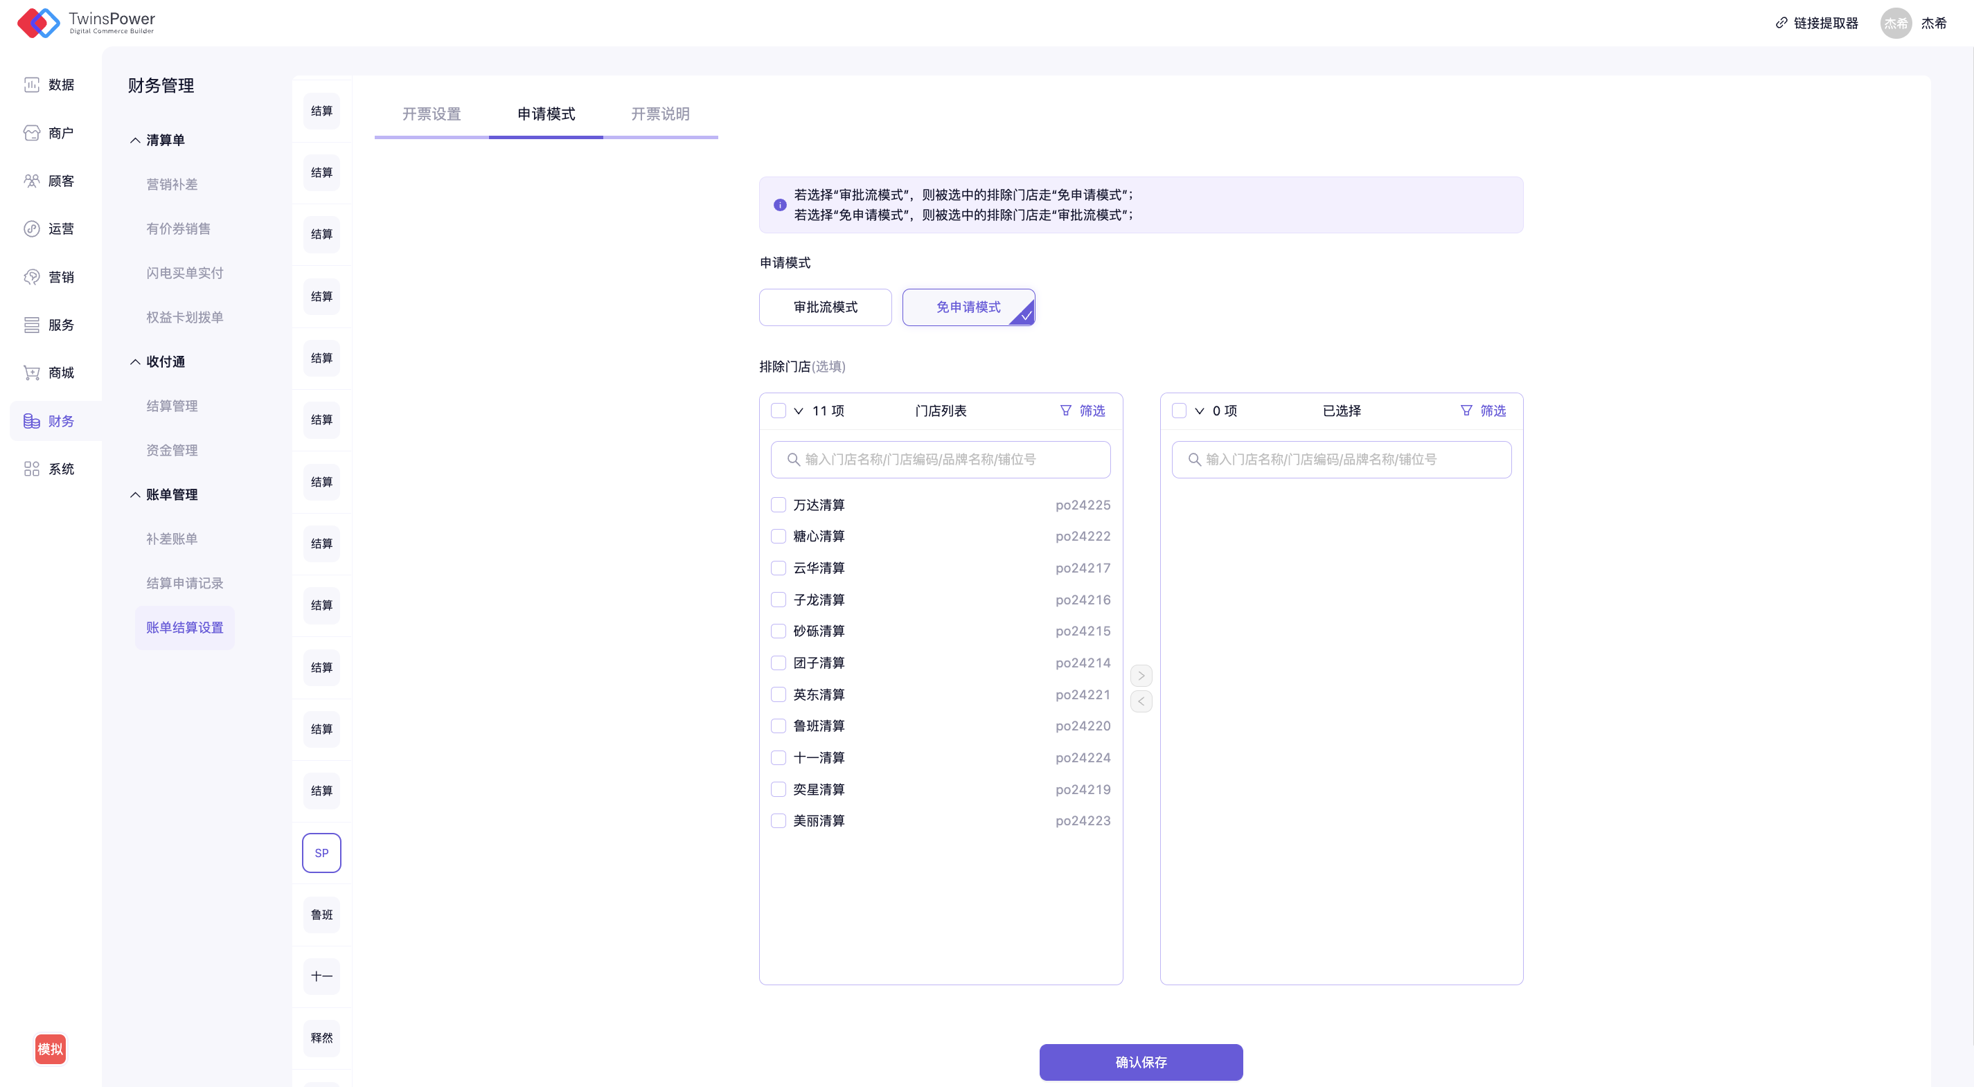Screen dimensions: 1974x1087
Task: Click the 系统 system grid icon
Action: click(31, 469)
